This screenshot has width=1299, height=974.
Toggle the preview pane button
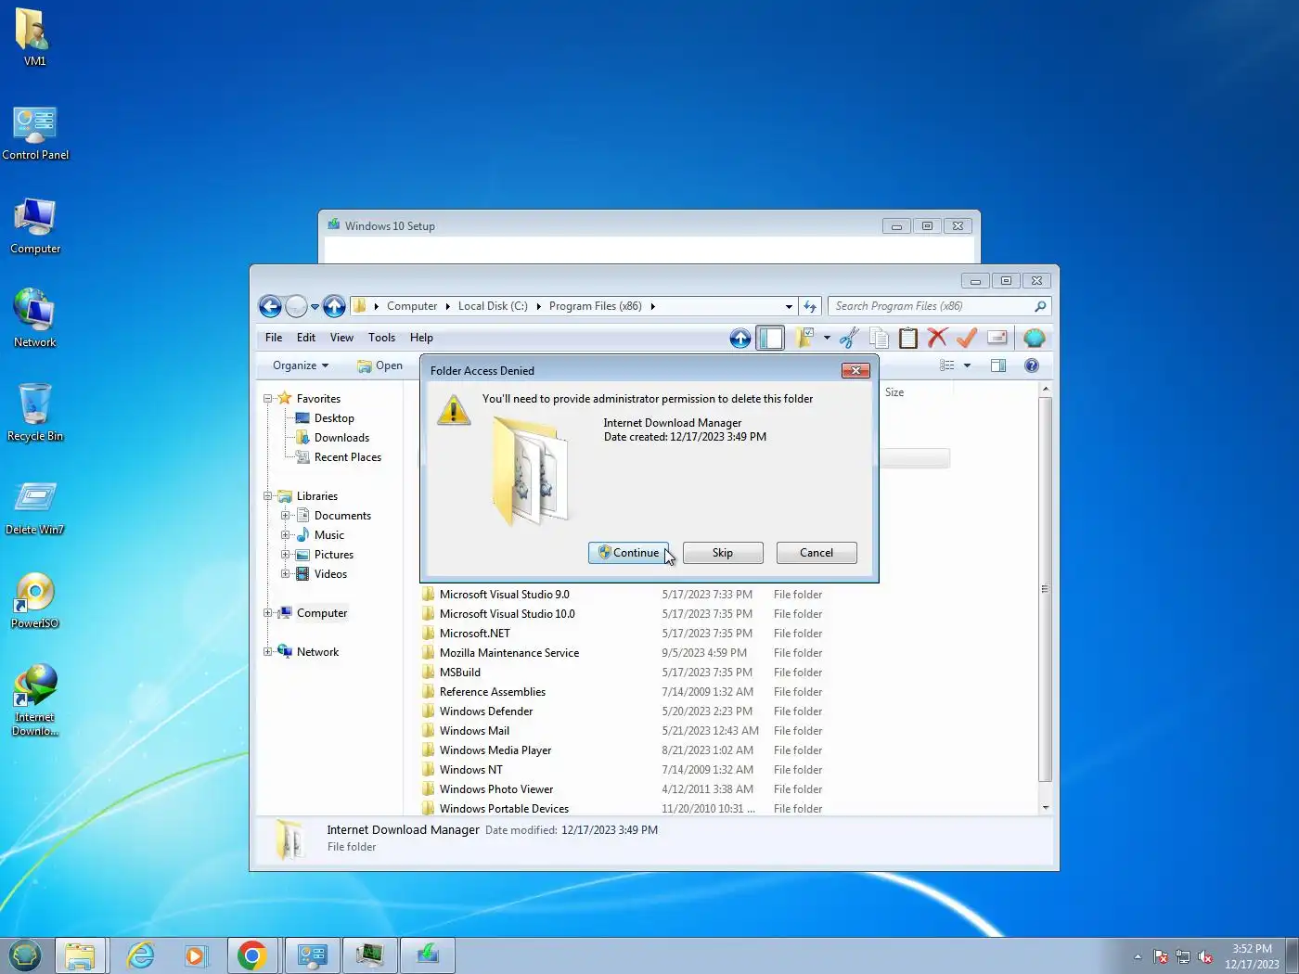pyautogui.click(x=998, y=365)
